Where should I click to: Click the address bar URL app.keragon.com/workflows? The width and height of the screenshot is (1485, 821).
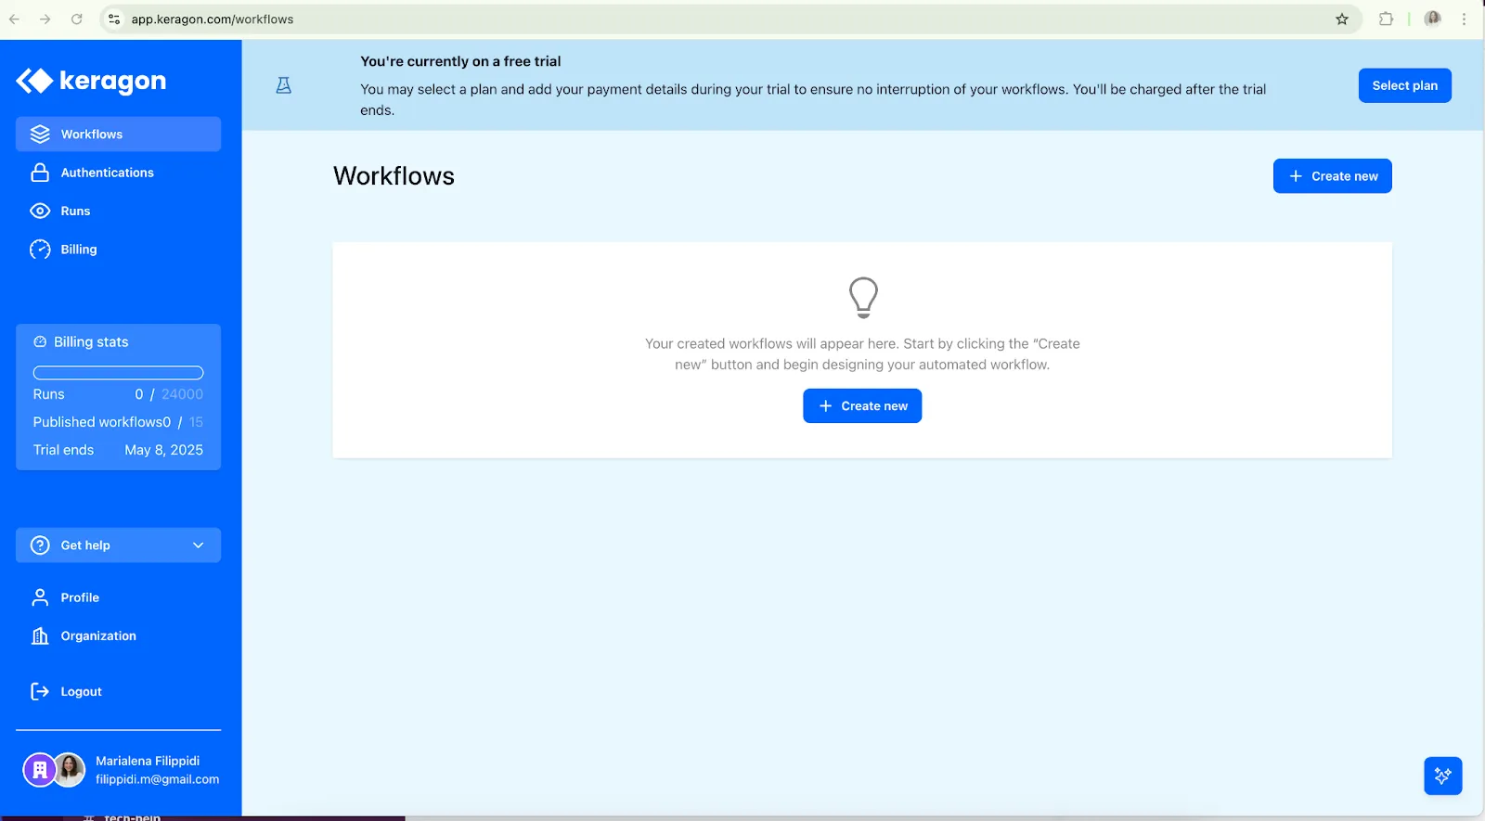213,19
